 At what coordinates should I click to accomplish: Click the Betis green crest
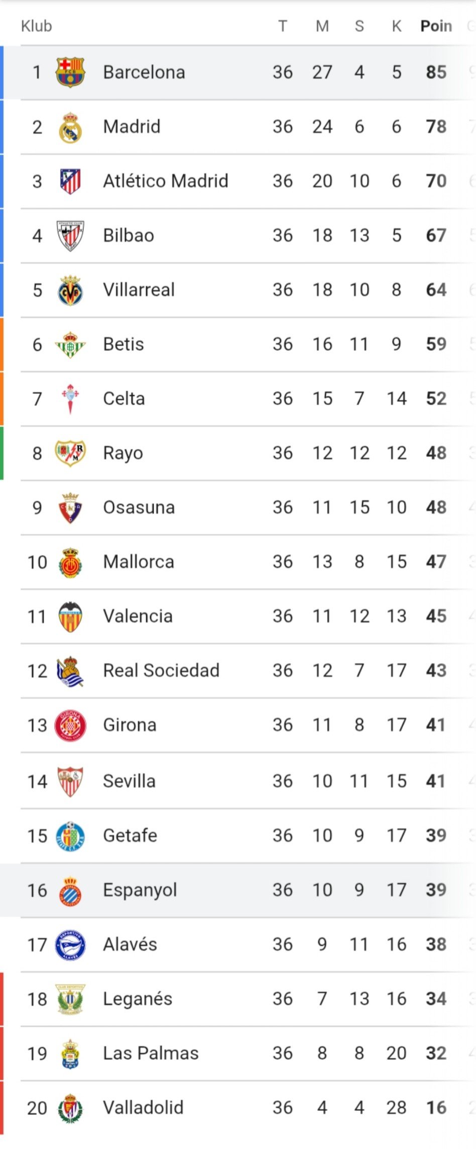coord(70,345)
